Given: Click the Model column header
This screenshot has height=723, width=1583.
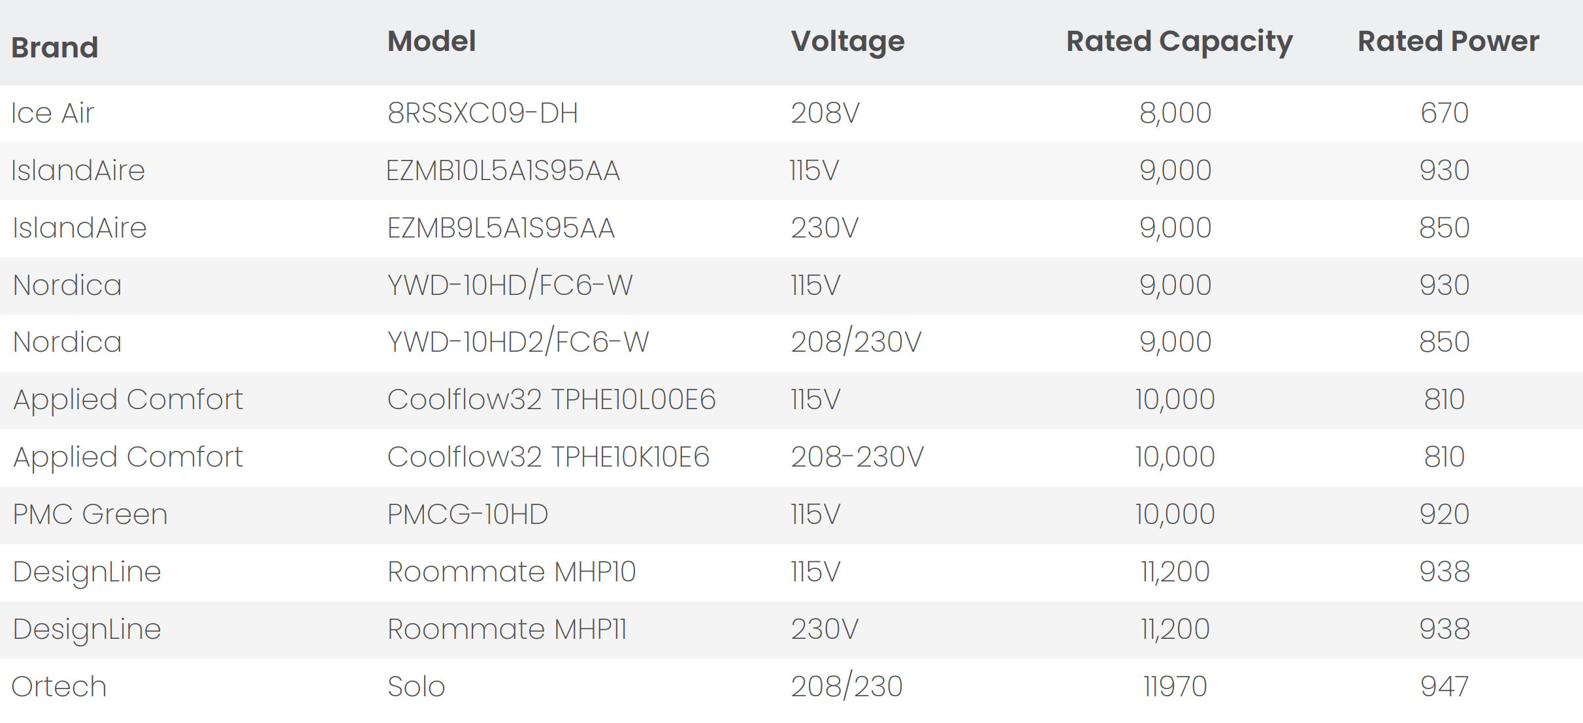Looking at the screenshot, I should point(431,41).
